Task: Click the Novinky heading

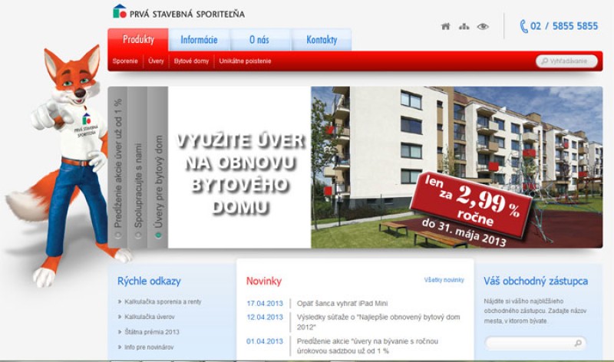Action: (x=264, y=281)
